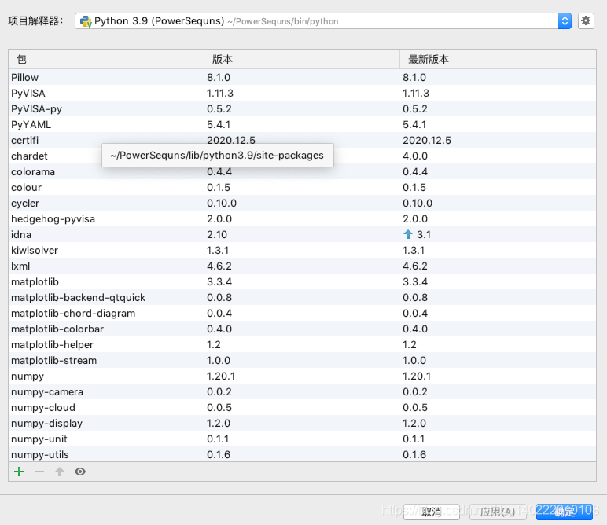Click the upgrade package arrow icon
This screenshot has height=525, width=607.
tap(60, 472)
